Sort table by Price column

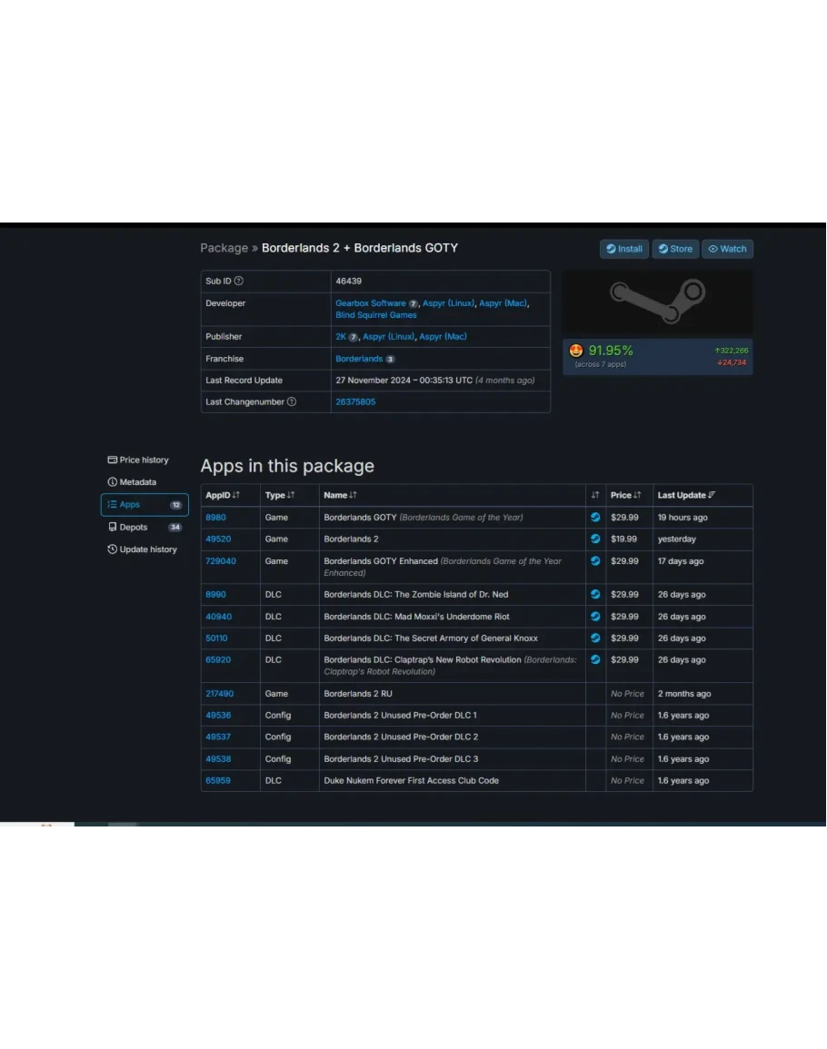click(625, 495)
